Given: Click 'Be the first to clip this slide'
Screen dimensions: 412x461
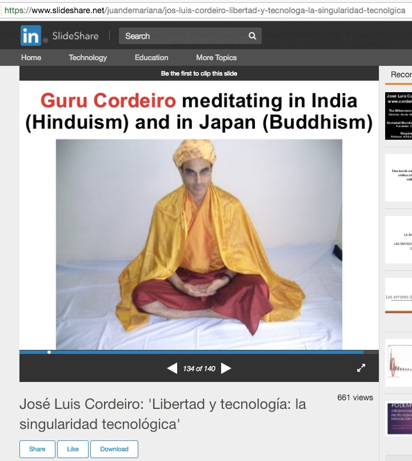Looking at the screenshot, I should [x=199, y=73].
